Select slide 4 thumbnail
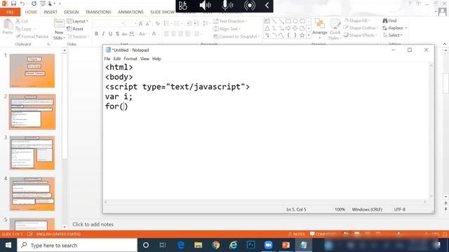449x252 pixels. [x=32, y=194]
